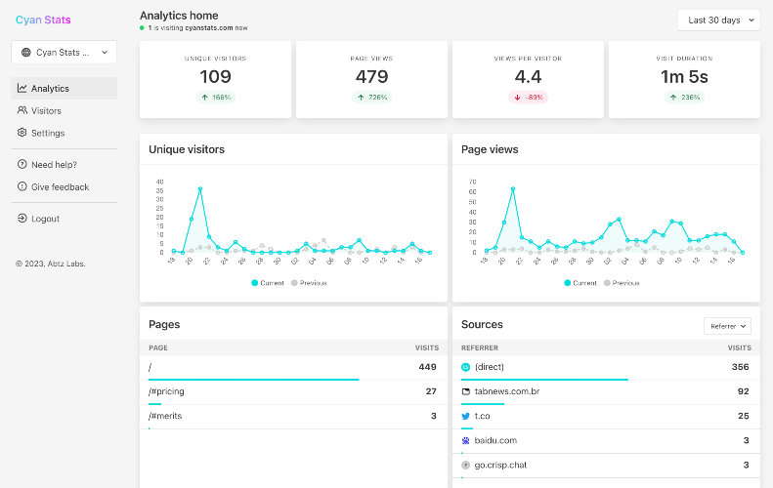Go to the Visitors page
This screenshot has height=488, width=773.
[x=64, y=111]
